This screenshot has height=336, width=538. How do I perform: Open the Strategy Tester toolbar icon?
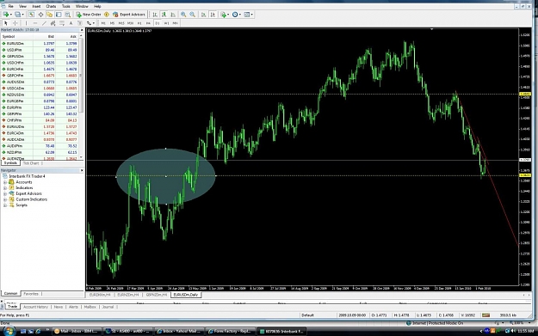[x=68, y=15]
